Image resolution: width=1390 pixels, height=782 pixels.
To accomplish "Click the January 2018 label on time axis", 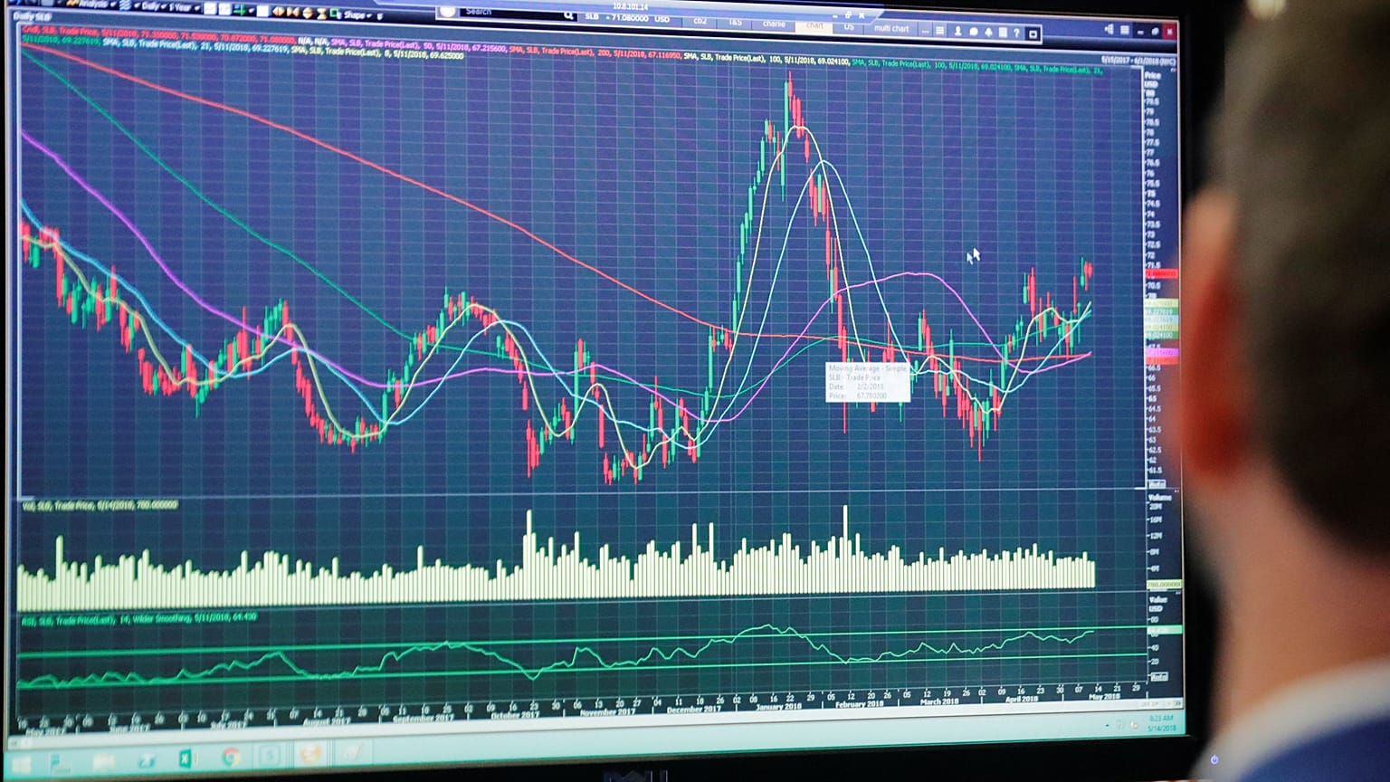I will coord(779,706).
